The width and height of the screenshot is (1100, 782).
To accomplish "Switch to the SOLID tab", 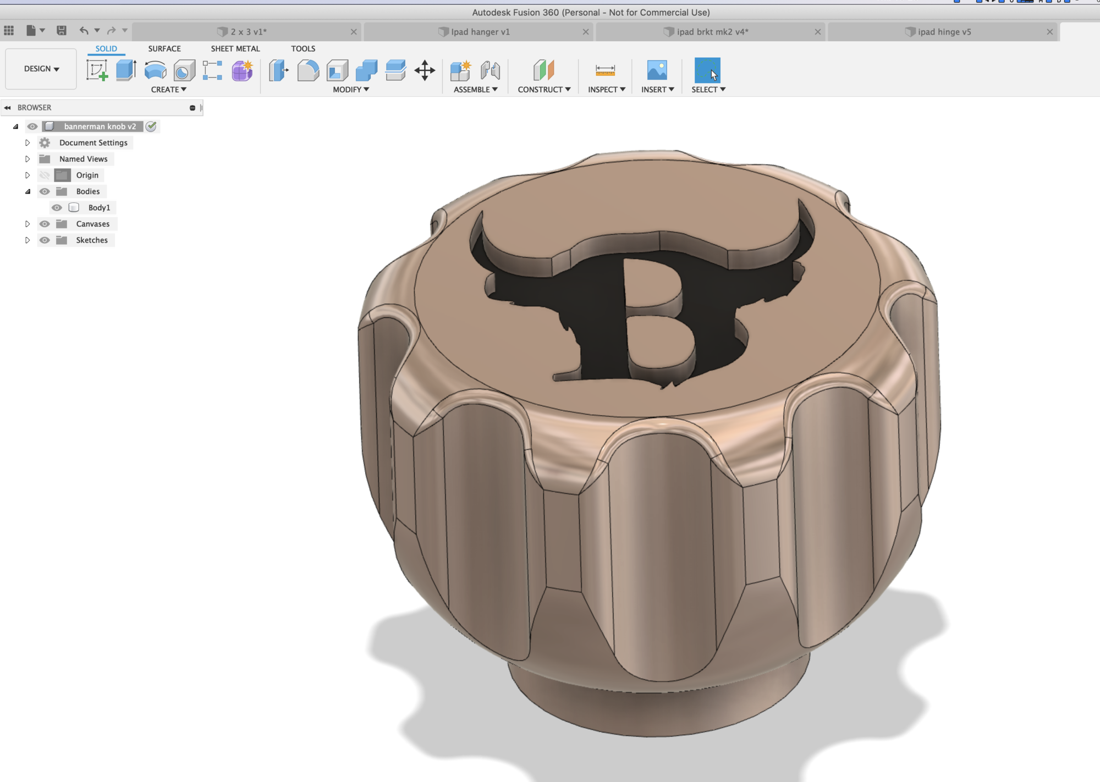I will (106, 49).
